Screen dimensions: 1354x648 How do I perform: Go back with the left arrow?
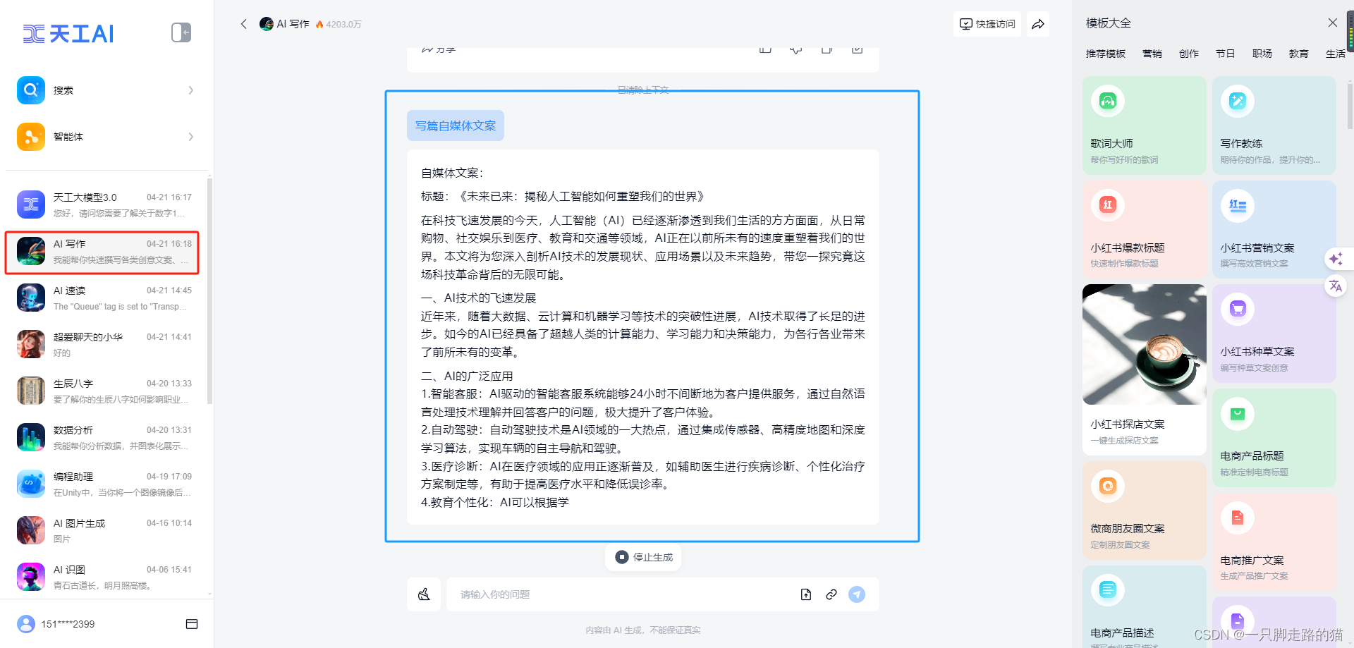[x=244, y=24]
